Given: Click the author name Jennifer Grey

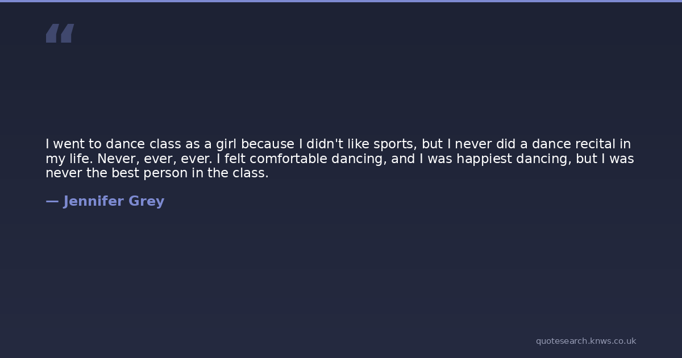Looking at the screenshot, I should [114, 201].
